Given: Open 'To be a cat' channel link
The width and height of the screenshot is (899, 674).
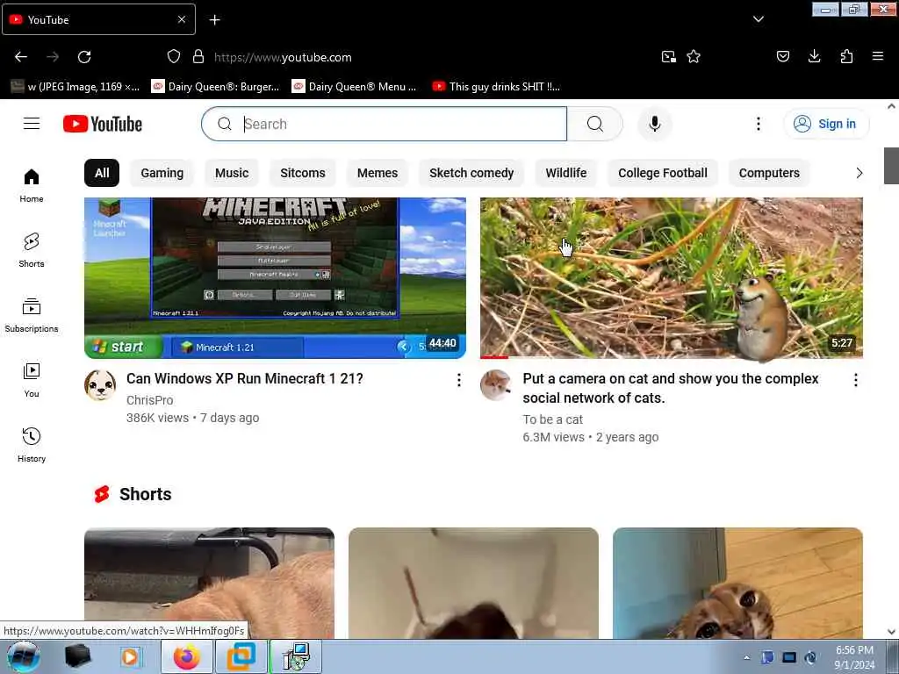Looking at the screenshot, I should [553, 419].
